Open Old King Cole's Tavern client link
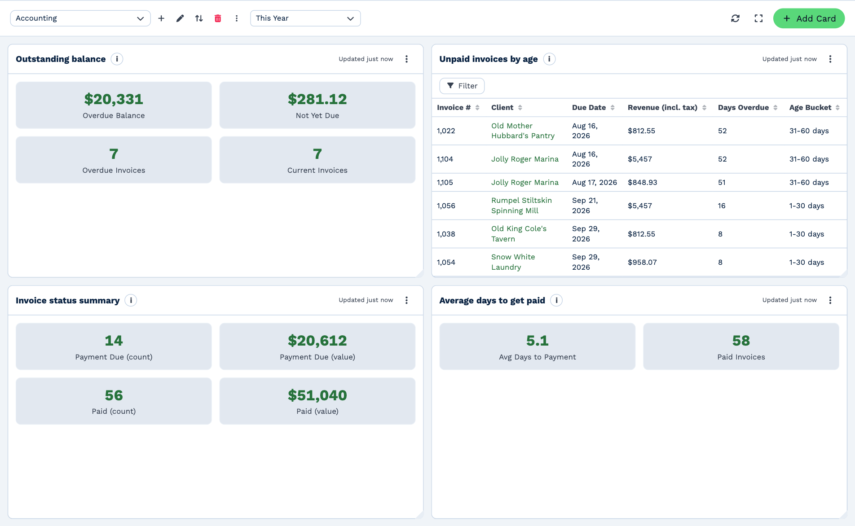Image resolution: width=855 pixels, height=526 pixels. (x=519, y=234)
